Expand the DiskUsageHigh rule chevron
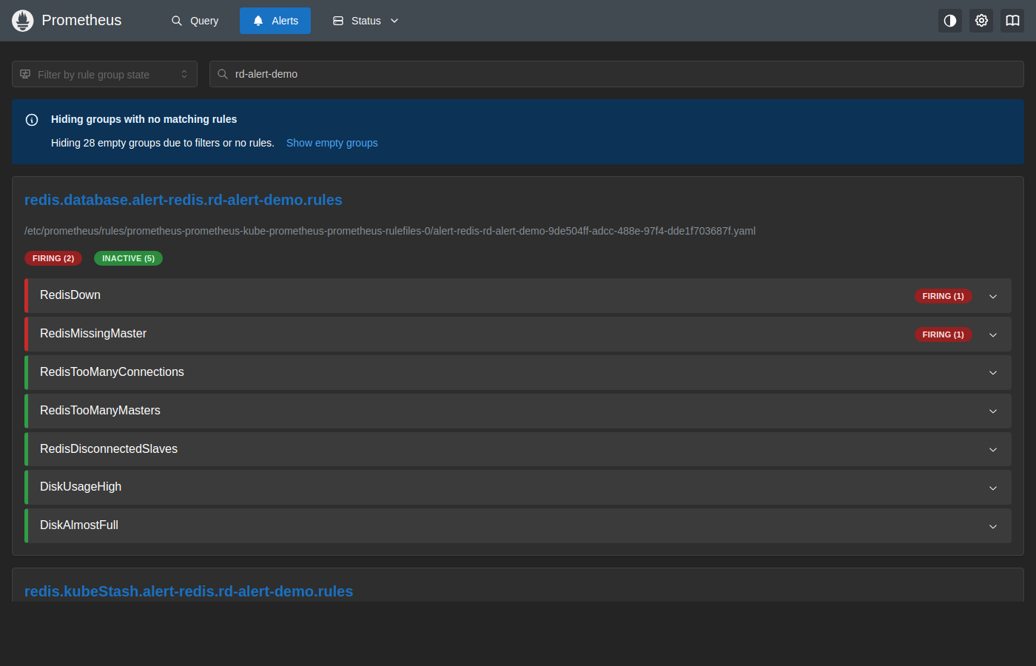The height and width of the screenshot is (666, 1036). (993, 488)
